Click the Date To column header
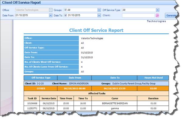 coord(115,78)
